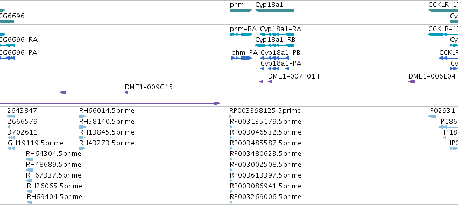The width and height of the screenshot is (458, 205).
Task: Select the 3702611 feature glyph
Action: (11, 138)
